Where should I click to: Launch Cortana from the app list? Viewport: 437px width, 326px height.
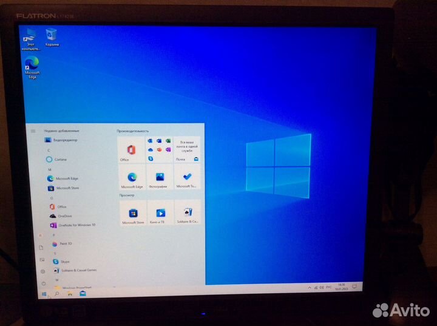[56, 160]
